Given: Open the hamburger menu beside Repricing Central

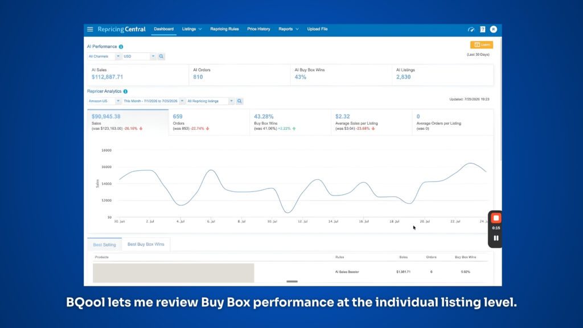Looking at the screenshot, I should tap(90, 29).
